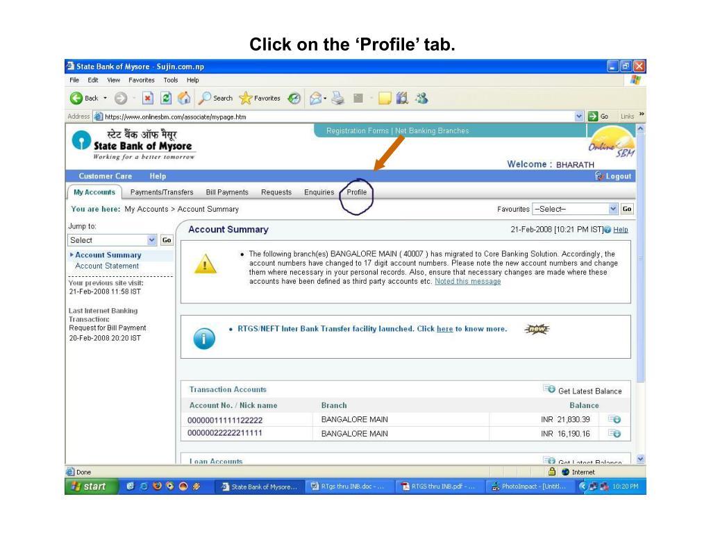
Task: Switch to the Requests tab
Action: (x=276, y=192)
